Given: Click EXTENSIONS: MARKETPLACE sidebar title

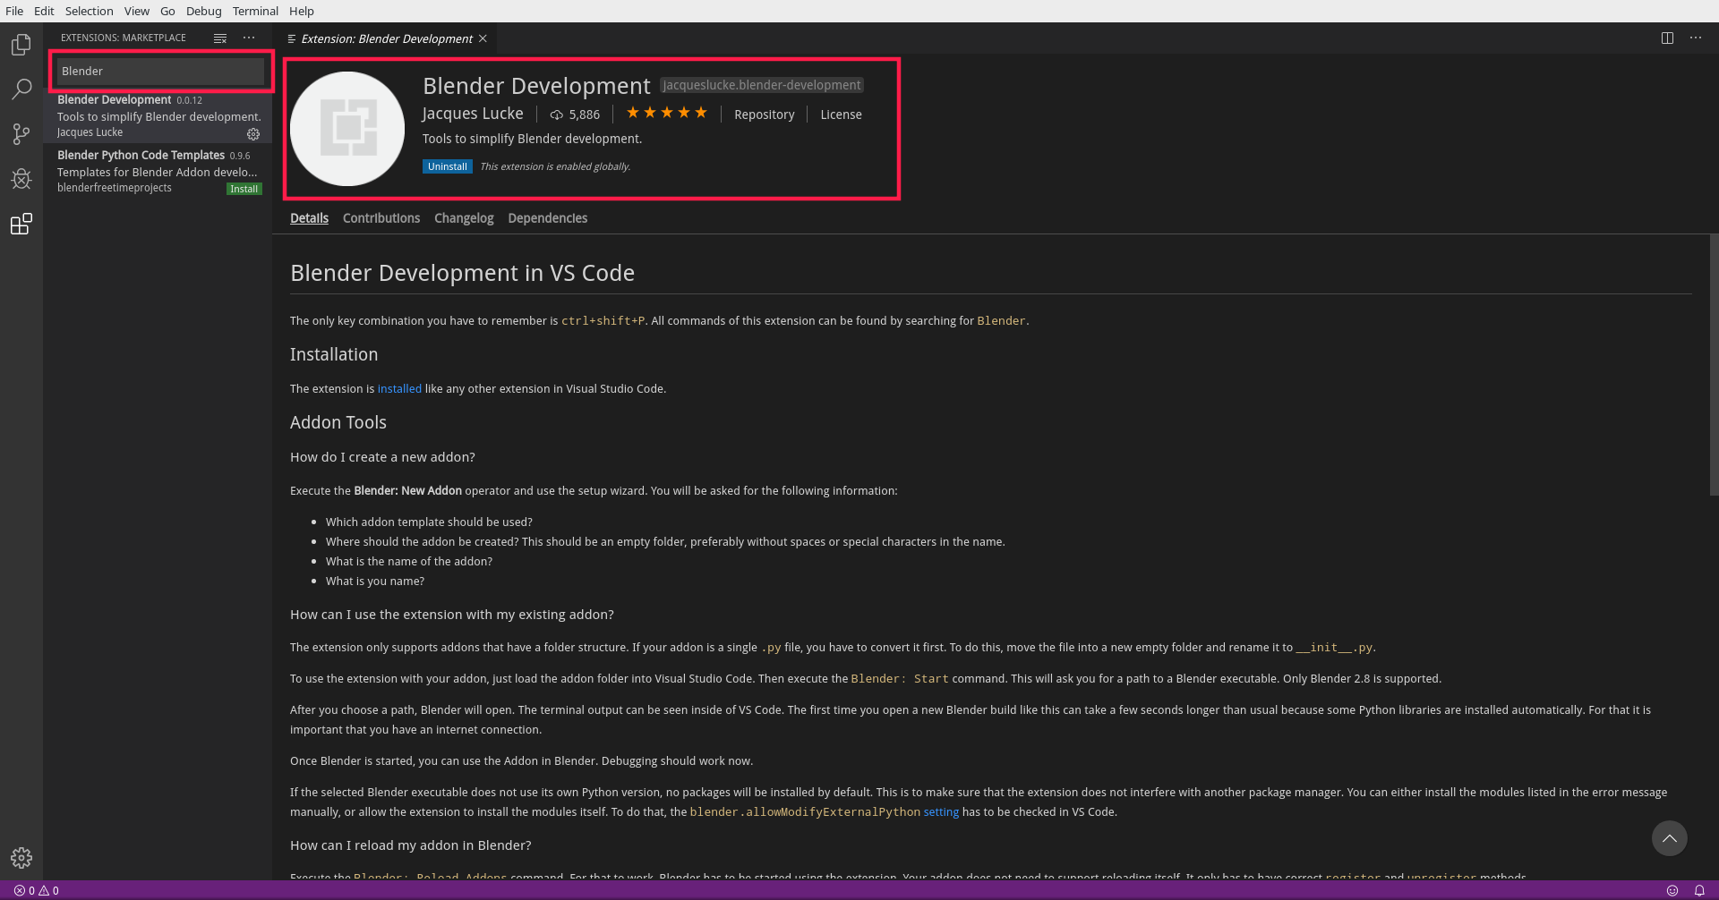Looking at the screenshot, I should click(x=124, y=38).
